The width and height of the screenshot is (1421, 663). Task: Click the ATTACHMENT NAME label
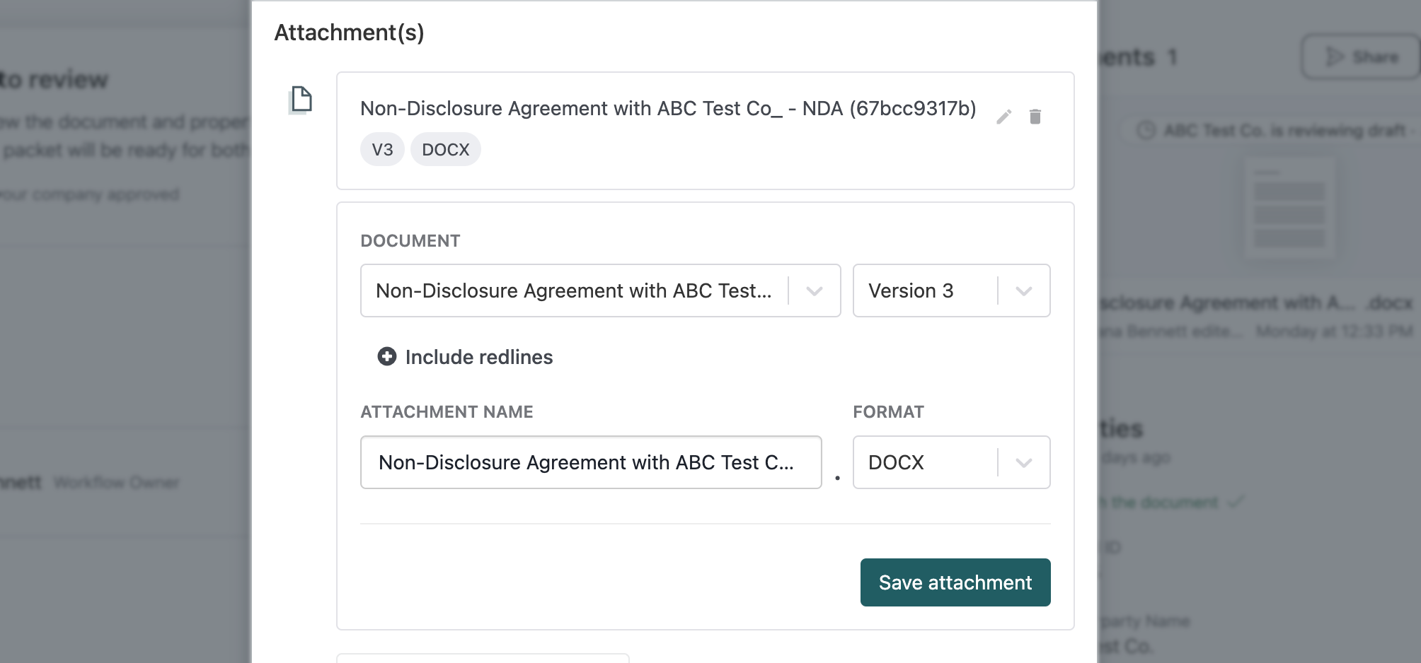point(447,412)
